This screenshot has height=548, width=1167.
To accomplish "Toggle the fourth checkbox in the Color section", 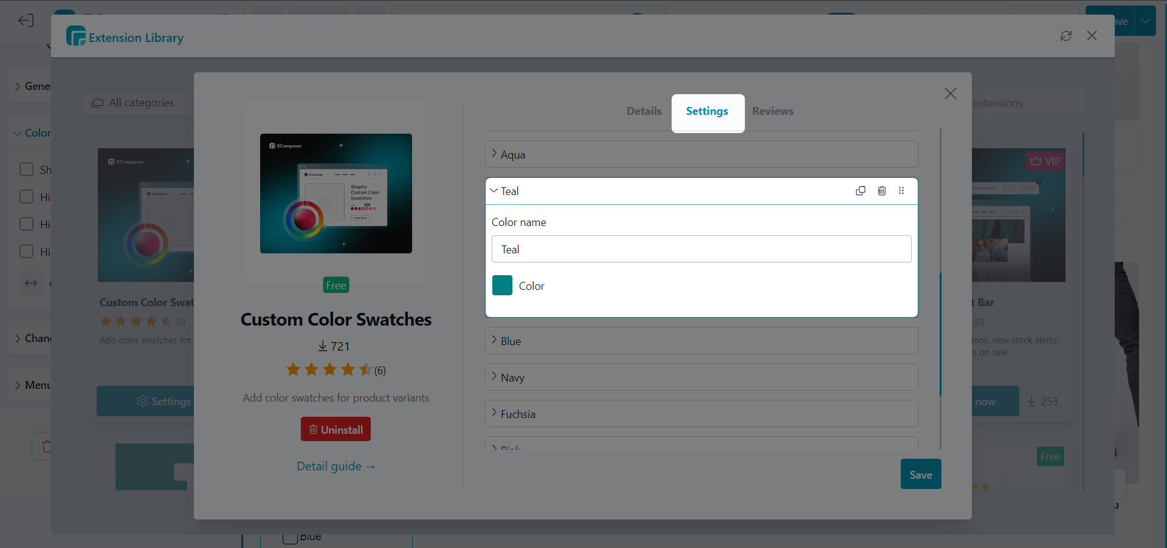I will coord(26,251).
